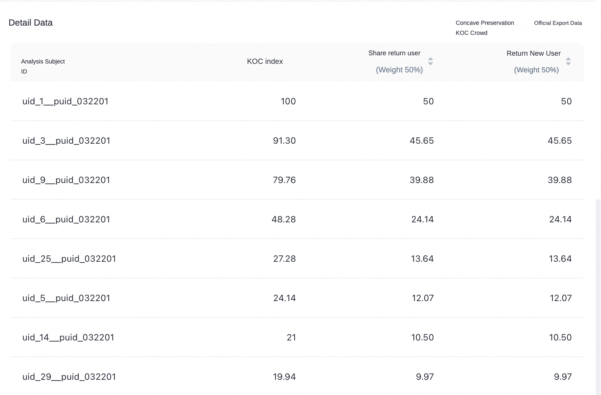Image resolution: width=601 pixels, height=395 pixels.
Task: Select KOC index value 100
Action: [x=288, y=101]
